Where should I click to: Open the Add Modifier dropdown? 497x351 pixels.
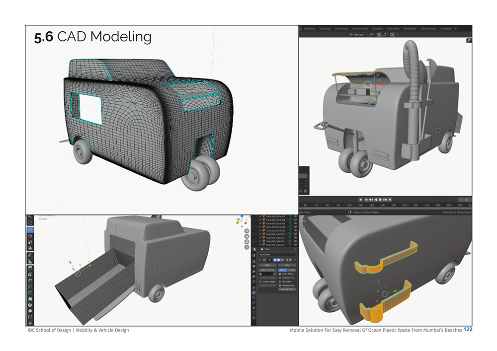(x=277, y=255)
